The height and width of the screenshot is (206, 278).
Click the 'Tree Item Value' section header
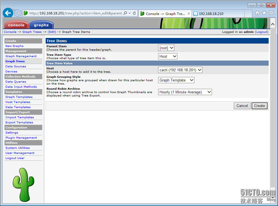point(157,63)
